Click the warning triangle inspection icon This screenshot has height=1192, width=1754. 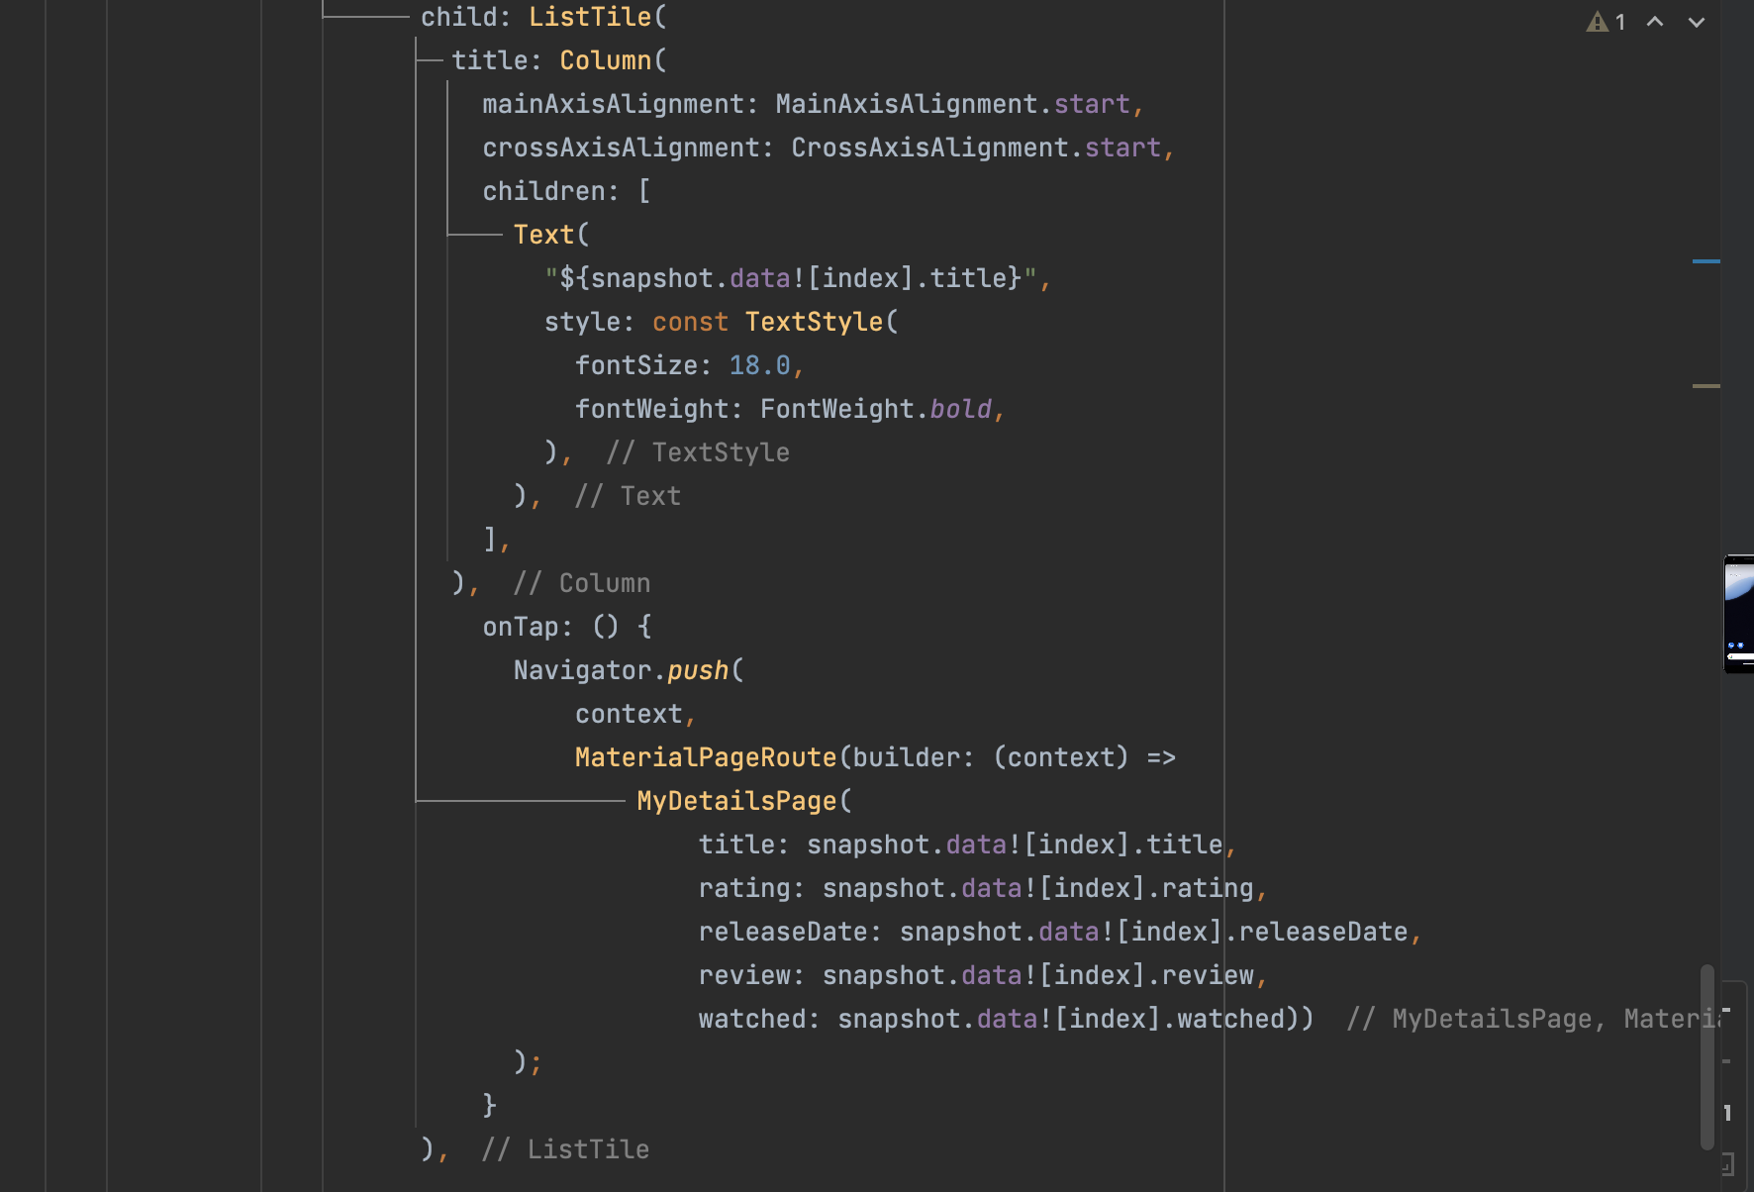click(1599, 21)
